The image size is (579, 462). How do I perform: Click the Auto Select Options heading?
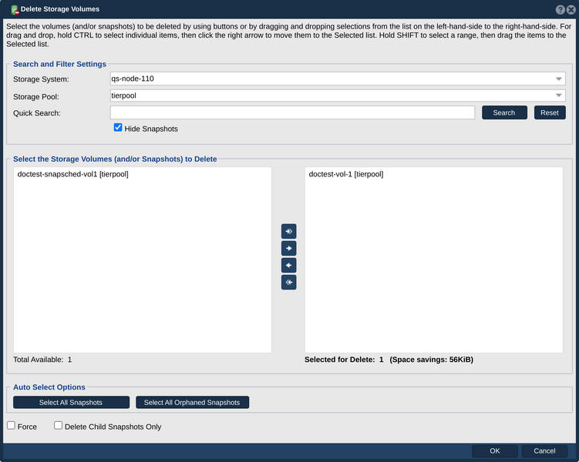(x=49, y=387)
